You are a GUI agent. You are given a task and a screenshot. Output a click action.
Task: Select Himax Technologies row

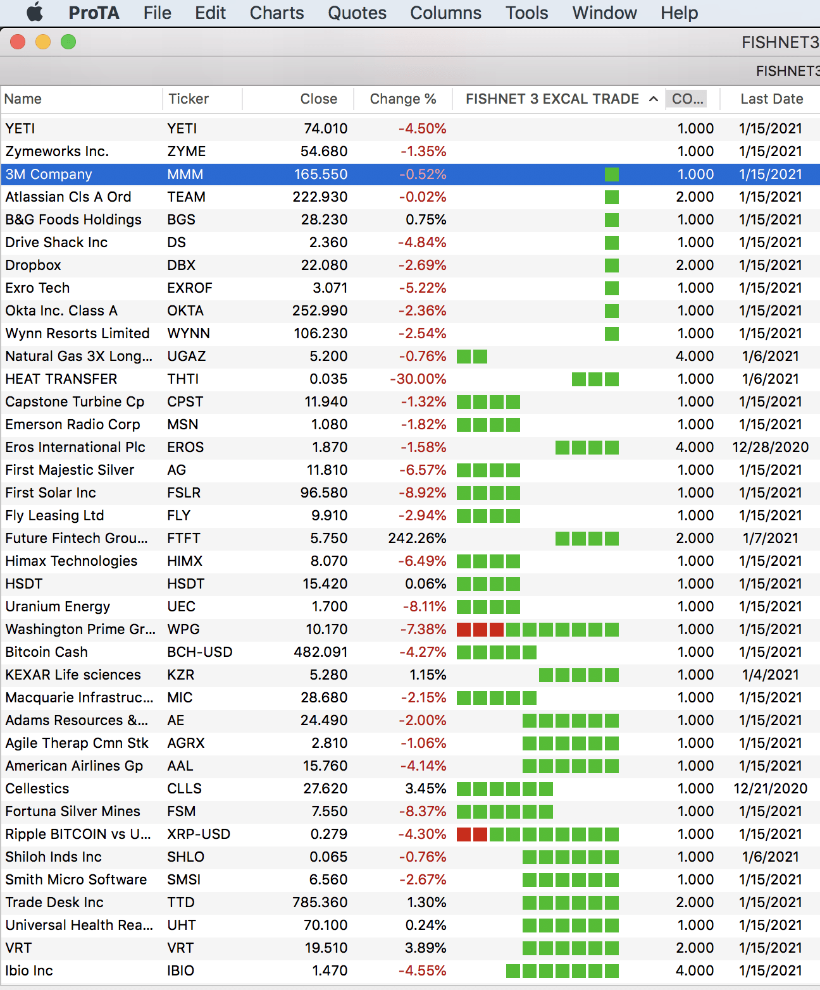point(410,561)
